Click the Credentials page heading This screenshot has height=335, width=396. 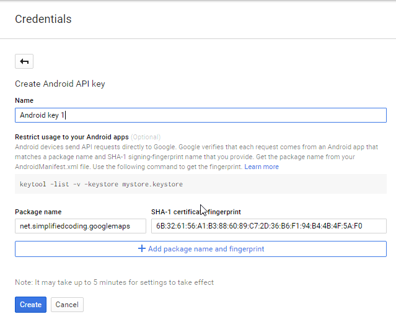[x=43, y=19]
